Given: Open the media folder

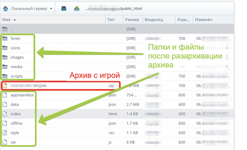Looking at the screenshot, I should [16, 67].
